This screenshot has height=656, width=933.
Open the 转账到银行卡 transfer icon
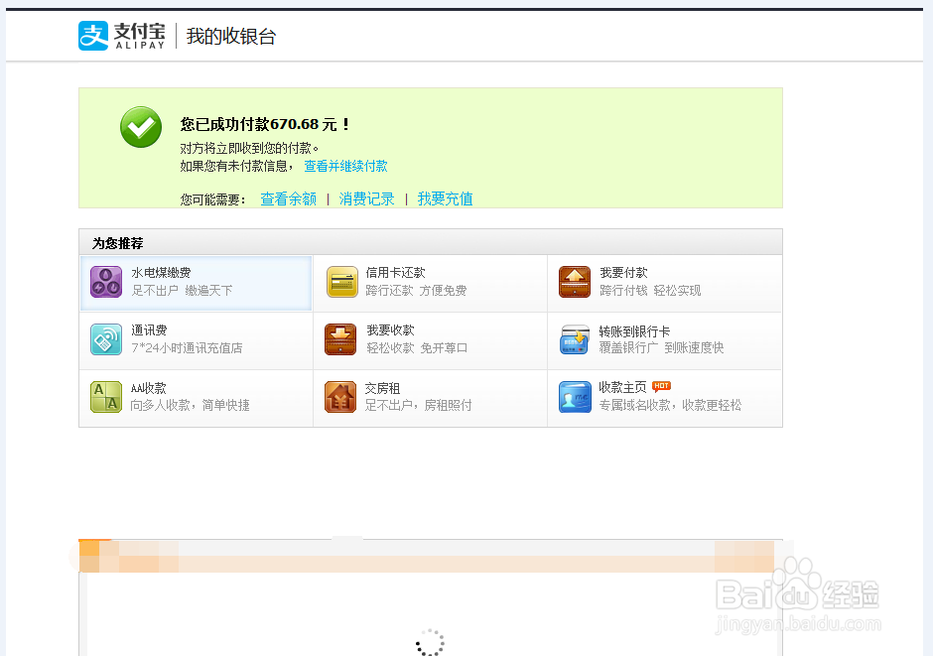(x=575, y=339)
